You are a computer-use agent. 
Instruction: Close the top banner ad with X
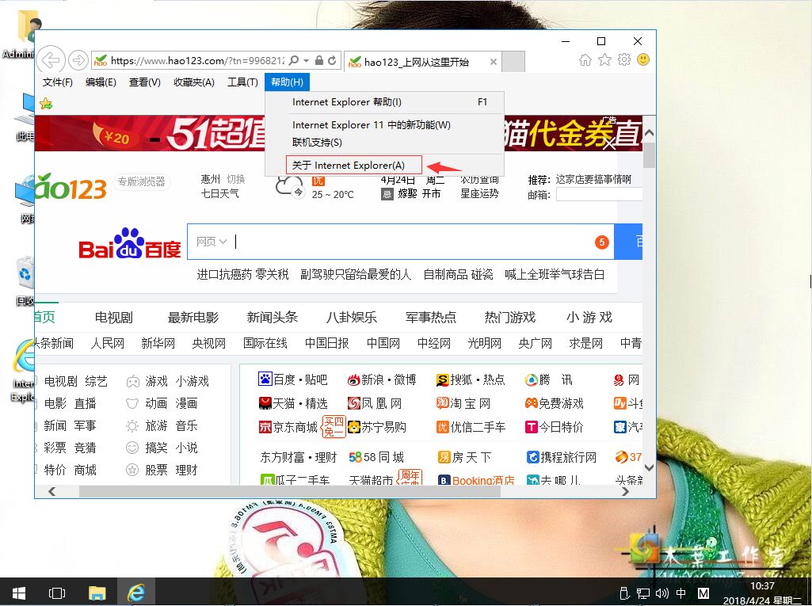pyautogui.click(x=609, y=143)
